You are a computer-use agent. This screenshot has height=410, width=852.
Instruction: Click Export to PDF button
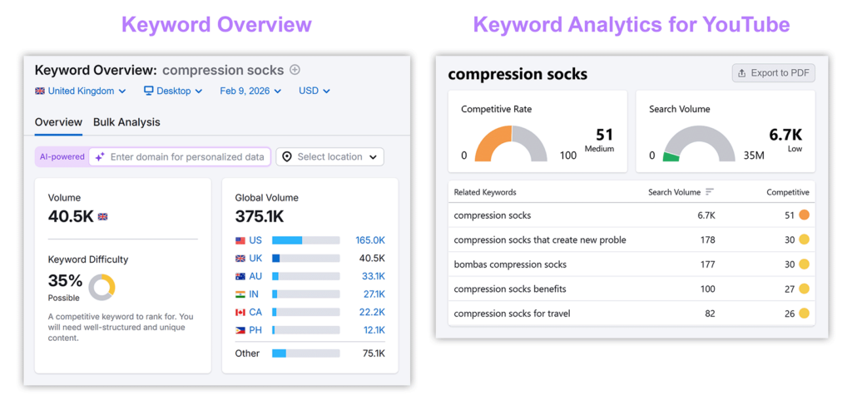coord(773,73)
